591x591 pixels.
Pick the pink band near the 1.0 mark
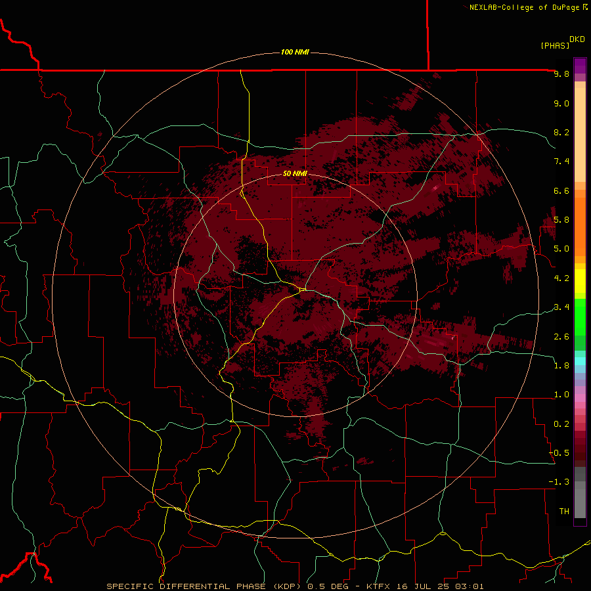click(x=580, y=398)
